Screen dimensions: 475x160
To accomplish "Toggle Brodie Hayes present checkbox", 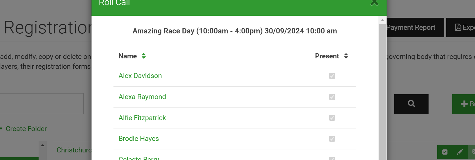I will pos(332,139).
